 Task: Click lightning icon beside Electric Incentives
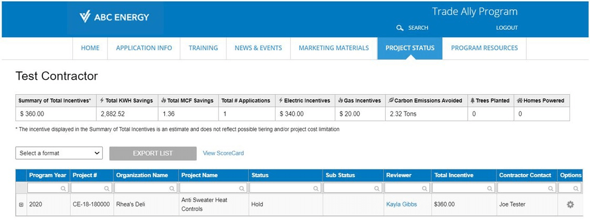[281, 101]
